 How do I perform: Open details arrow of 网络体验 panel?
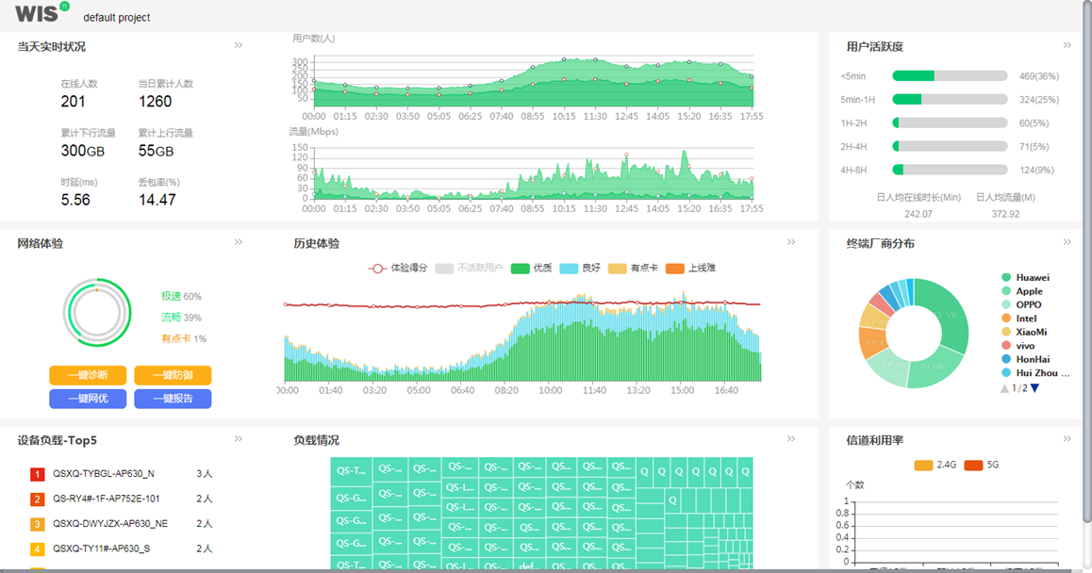click(239, 242)
